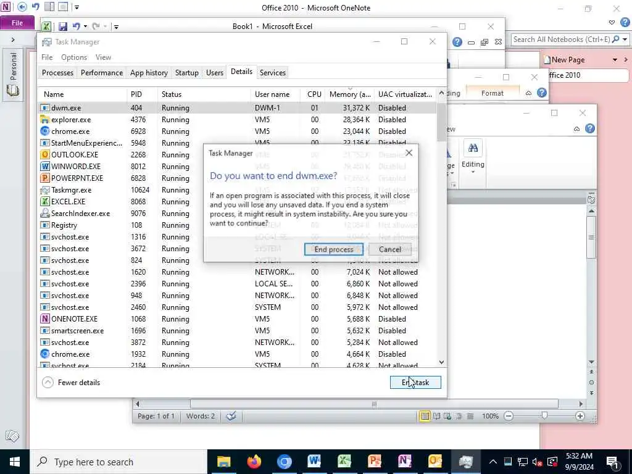Screen dimensions: 632x474
Task: Click the Excel Help question mark icon
Action: 457,42
